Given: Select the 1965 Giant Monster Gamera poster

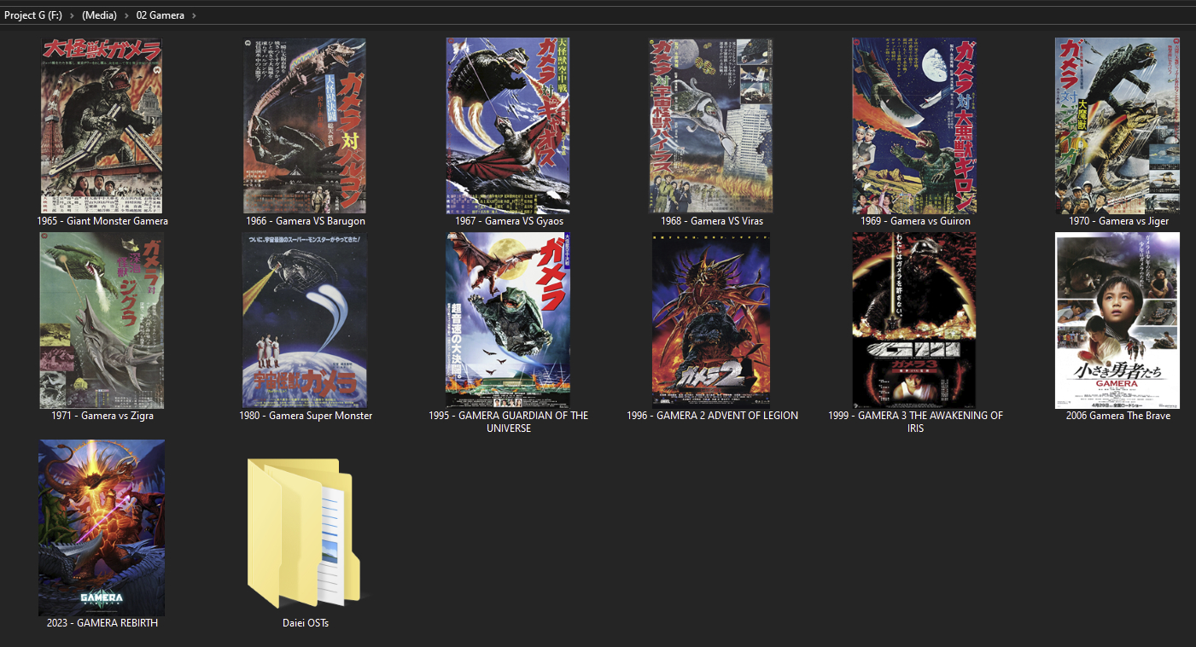Looking at the screenshot, I should click(102, 125).
